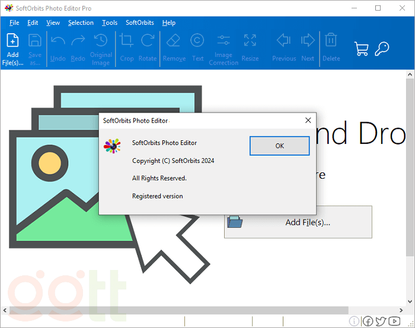Open Image Correction sliders tool
415x328 pixels.
coord(224,49)
